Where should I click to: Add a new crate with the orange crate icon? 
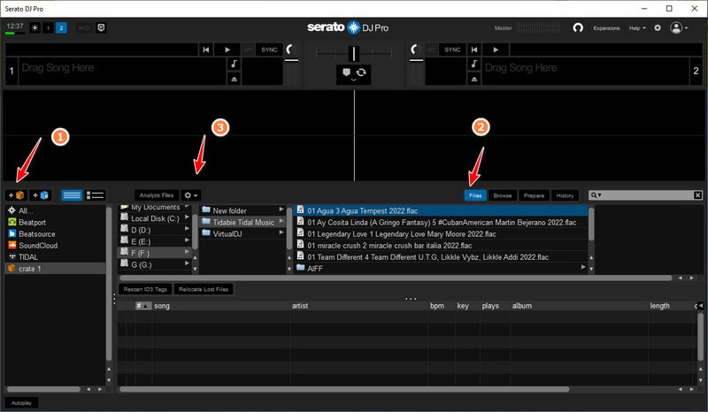pos(16,195)
